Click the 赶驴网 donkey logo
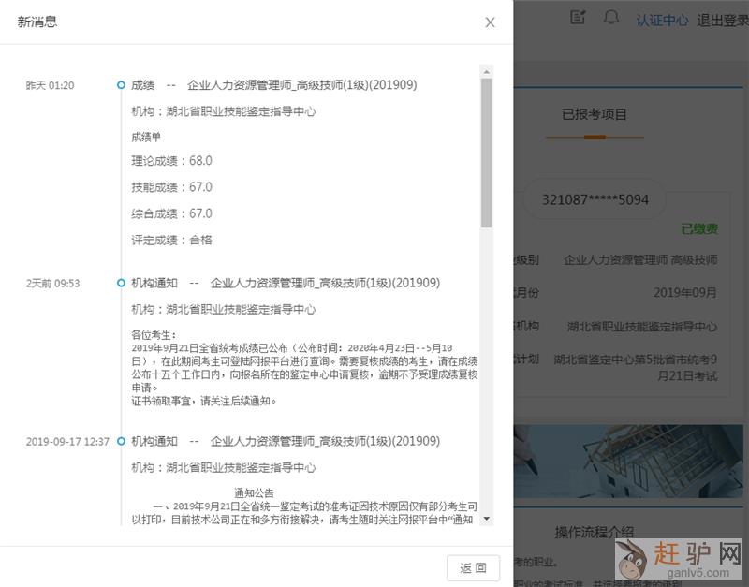The width and height of the screenshot is (749, 587). coord(636,562)
